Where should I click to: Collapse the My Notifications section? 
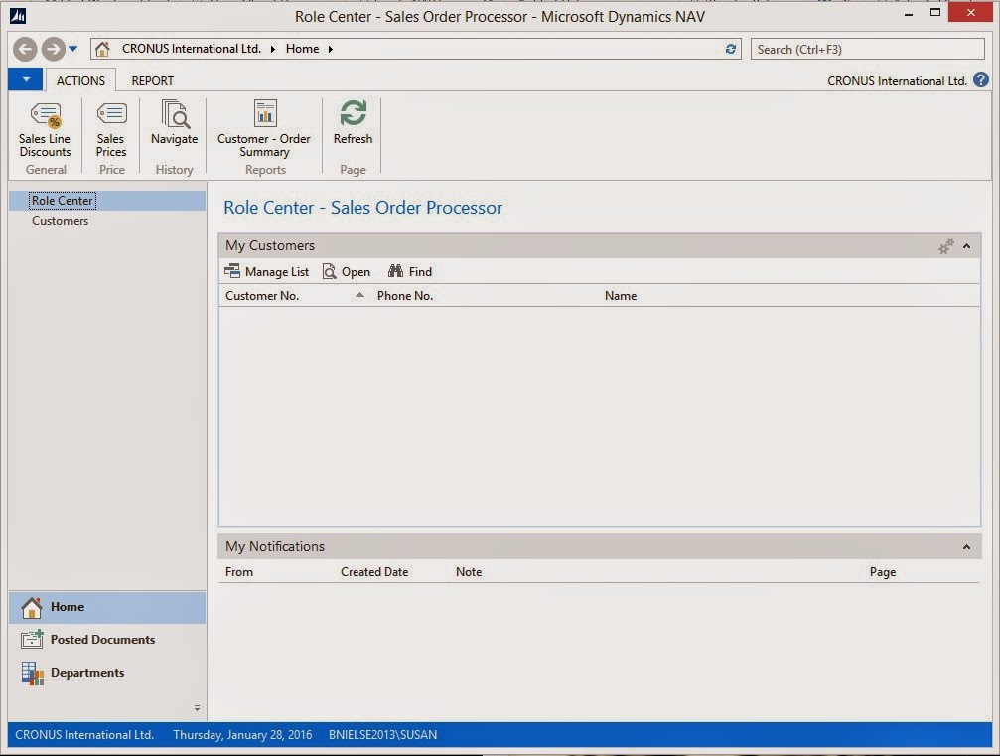967,547
